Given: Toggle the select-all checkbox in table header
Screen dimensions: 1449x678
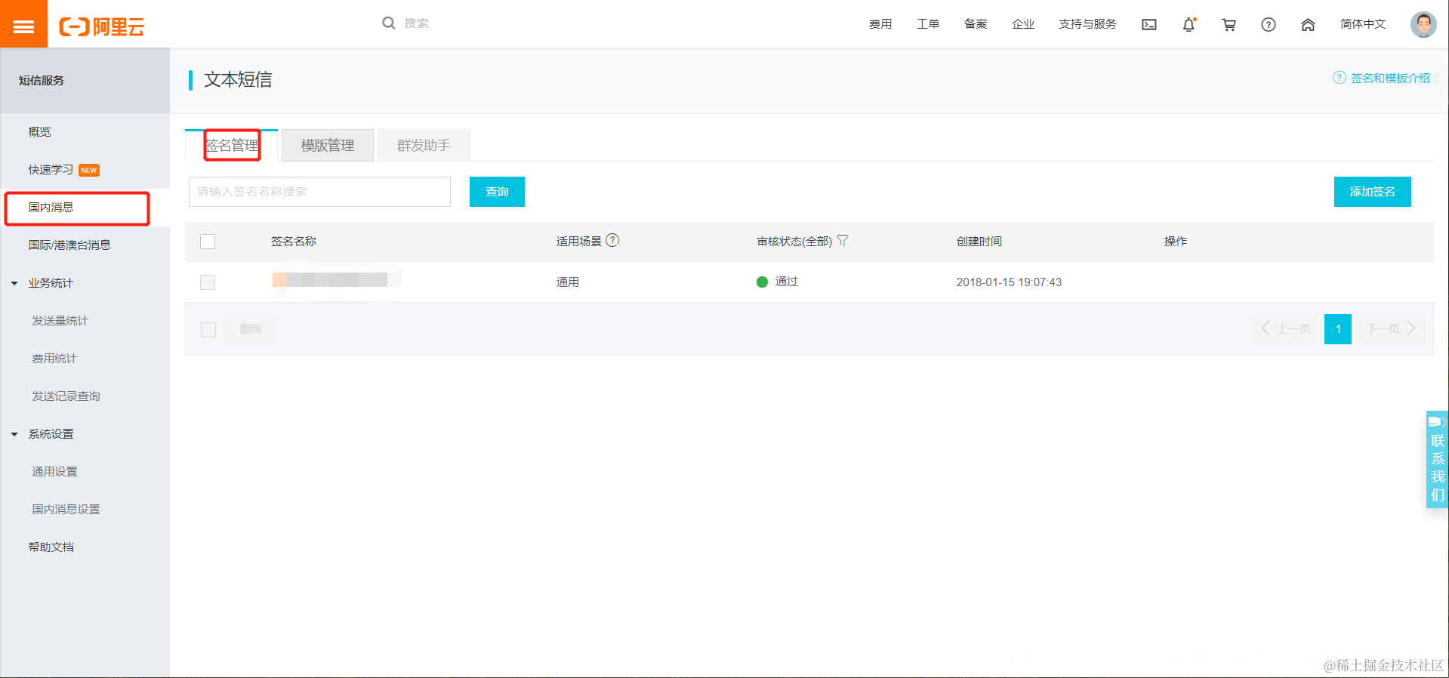Looking at the screenshot, I should coord(208,242).
